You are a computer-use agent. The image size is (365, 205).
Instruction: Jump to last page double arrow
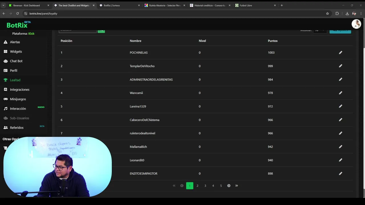click(x=237, y=186)
